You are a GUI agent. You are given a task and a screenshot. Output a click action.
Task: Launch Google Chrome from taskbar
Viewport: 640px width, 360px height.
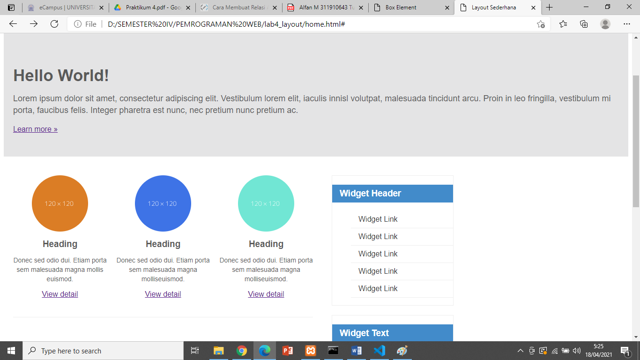point(242,351)
